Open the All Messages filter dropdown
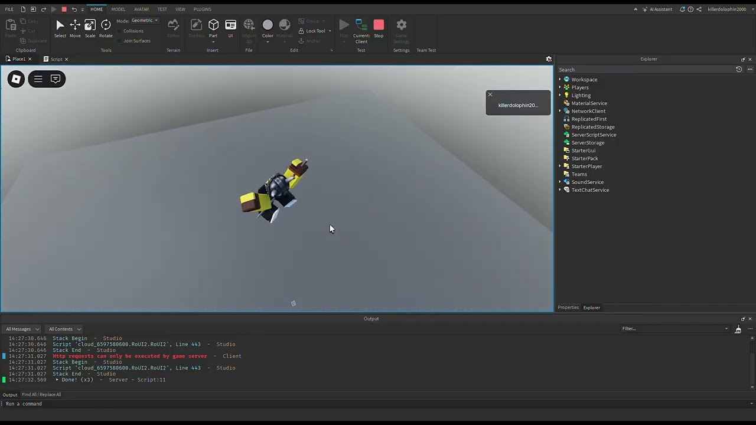 (x=22, y=329)
